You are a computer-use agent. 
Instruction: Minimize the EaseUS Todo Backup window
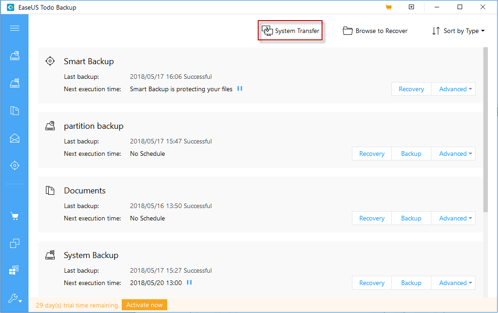click(437, 7)
